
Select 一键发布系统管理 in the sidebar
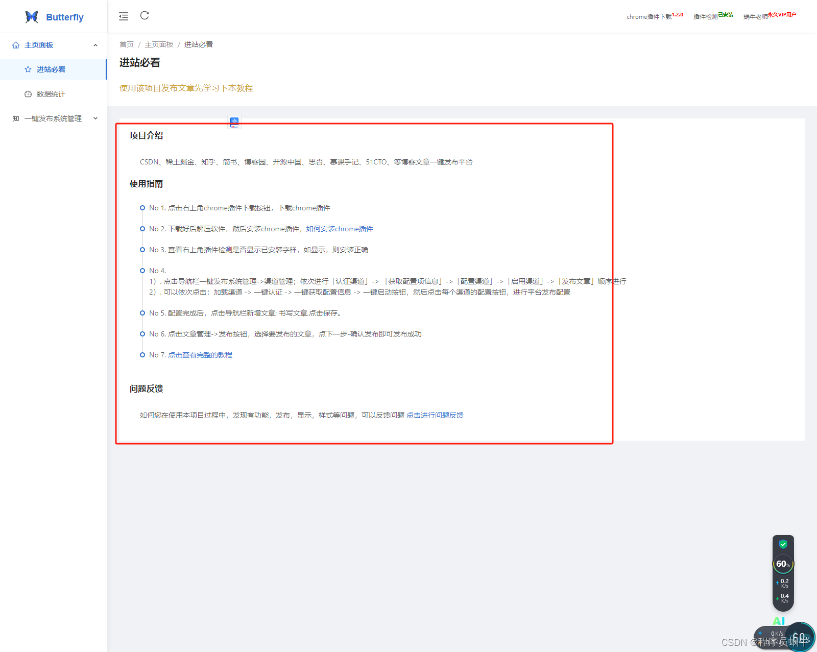pos(53,118)
